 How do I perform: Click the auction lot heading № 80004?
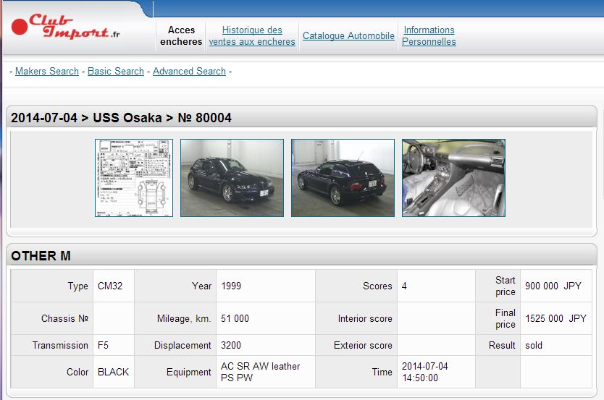204,118
